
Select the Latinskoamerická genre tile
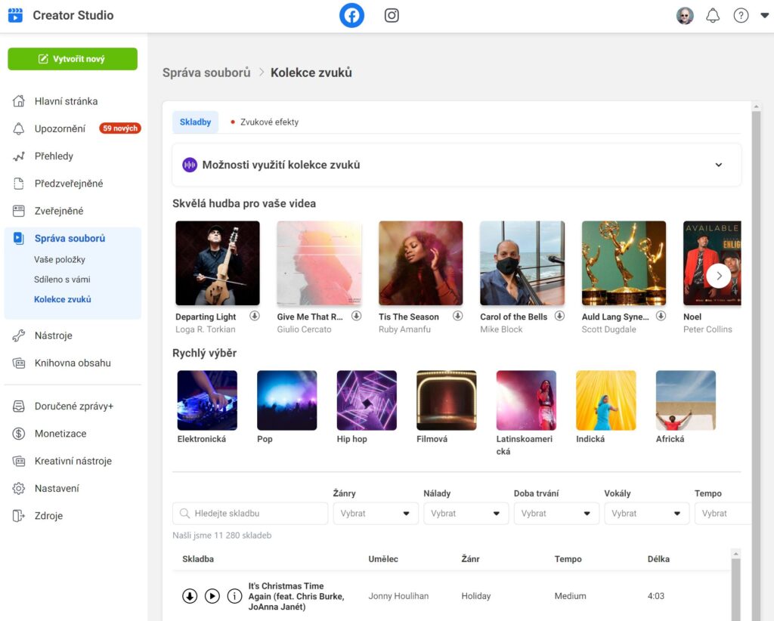coord(526,400)
